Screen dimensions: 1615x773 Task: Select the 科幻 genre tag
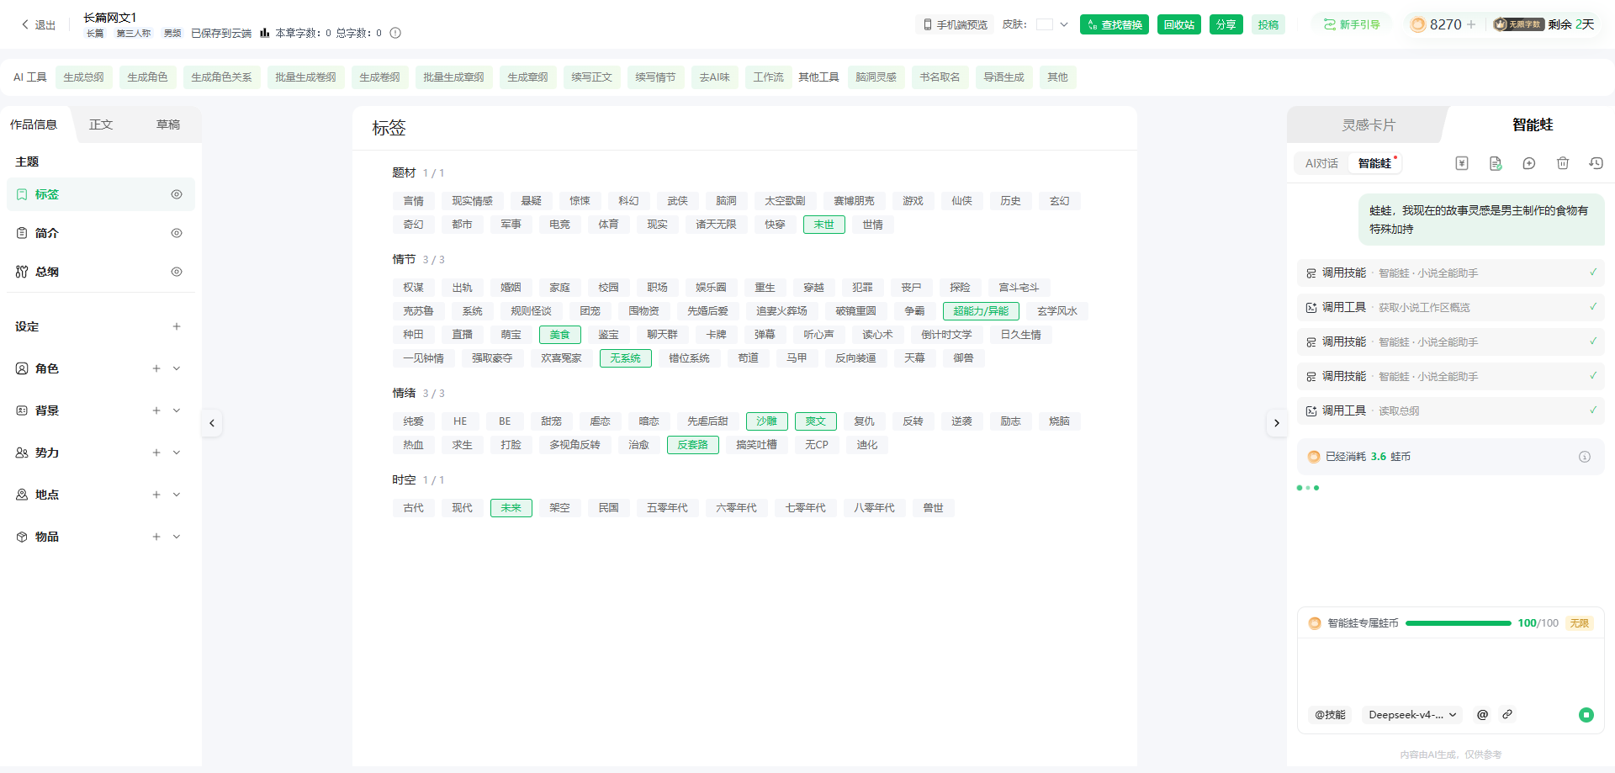pyautogui.click(x=628, y=201)
